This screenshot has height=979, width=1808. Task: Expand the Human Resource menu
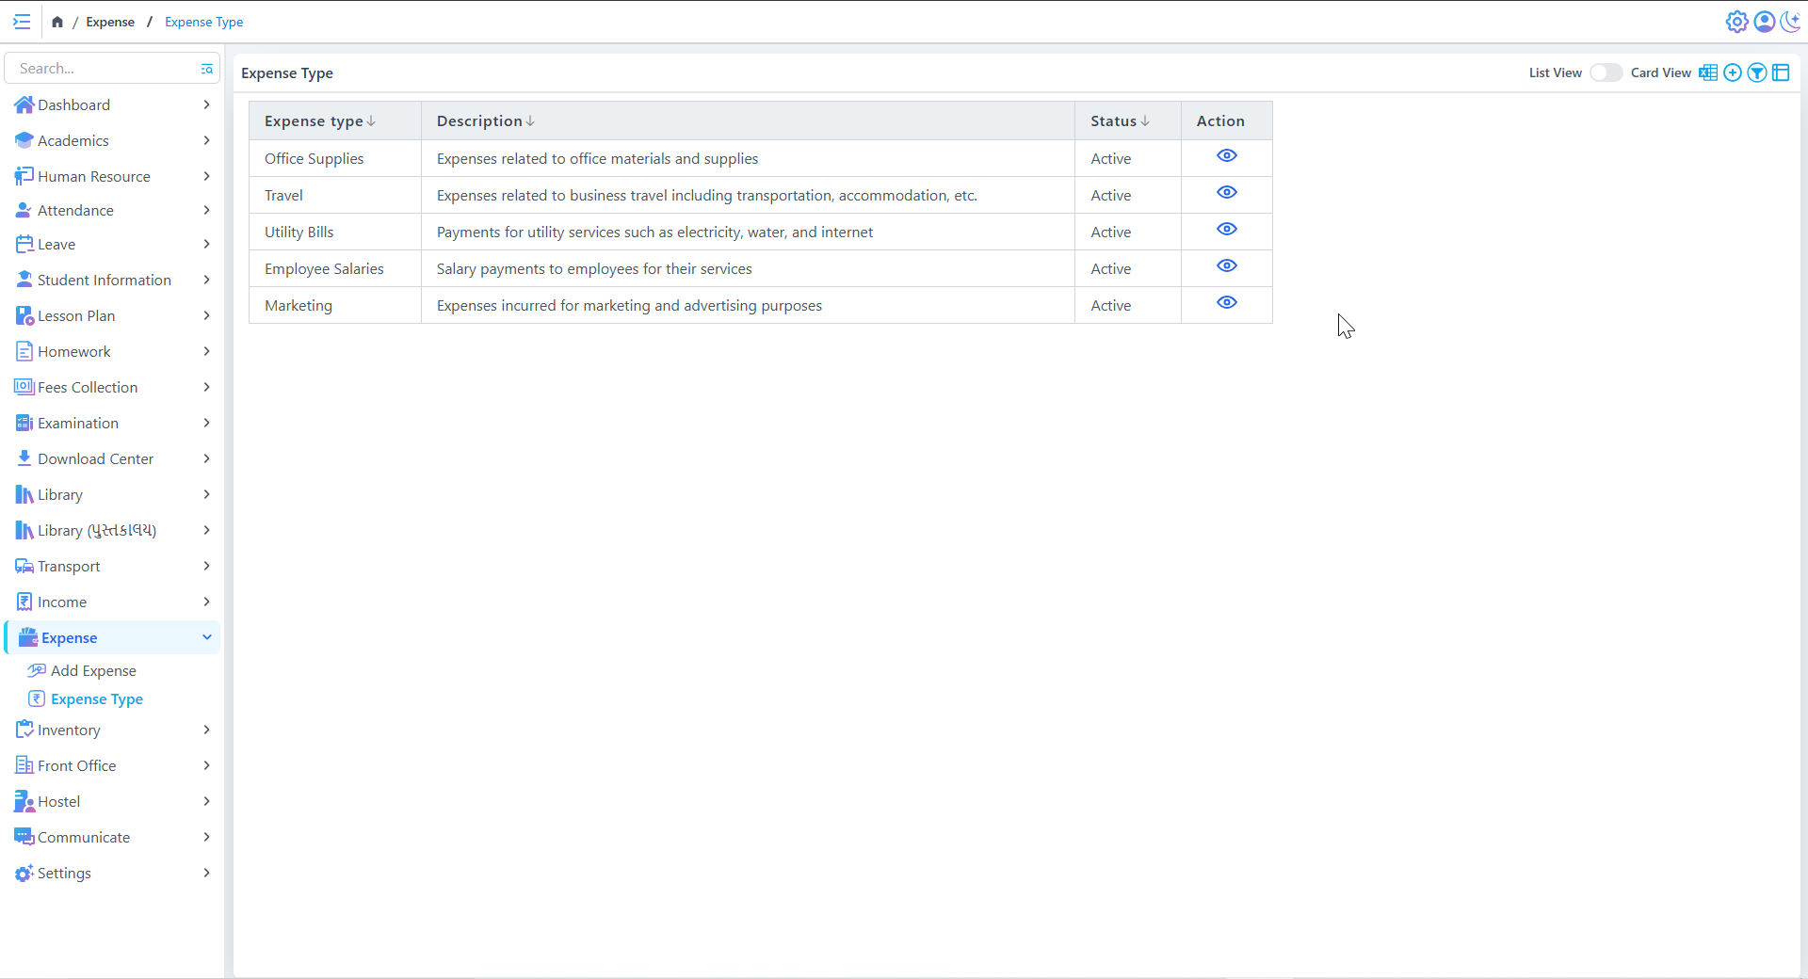tap(112, 176)
